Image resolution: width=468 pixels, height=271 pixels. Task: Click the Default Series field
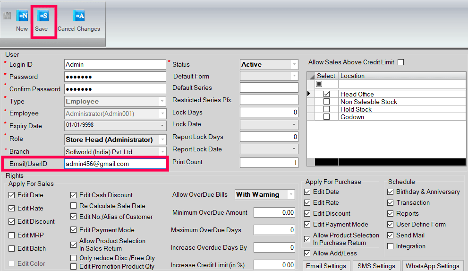pyautogui.click(x=269, y=87)
